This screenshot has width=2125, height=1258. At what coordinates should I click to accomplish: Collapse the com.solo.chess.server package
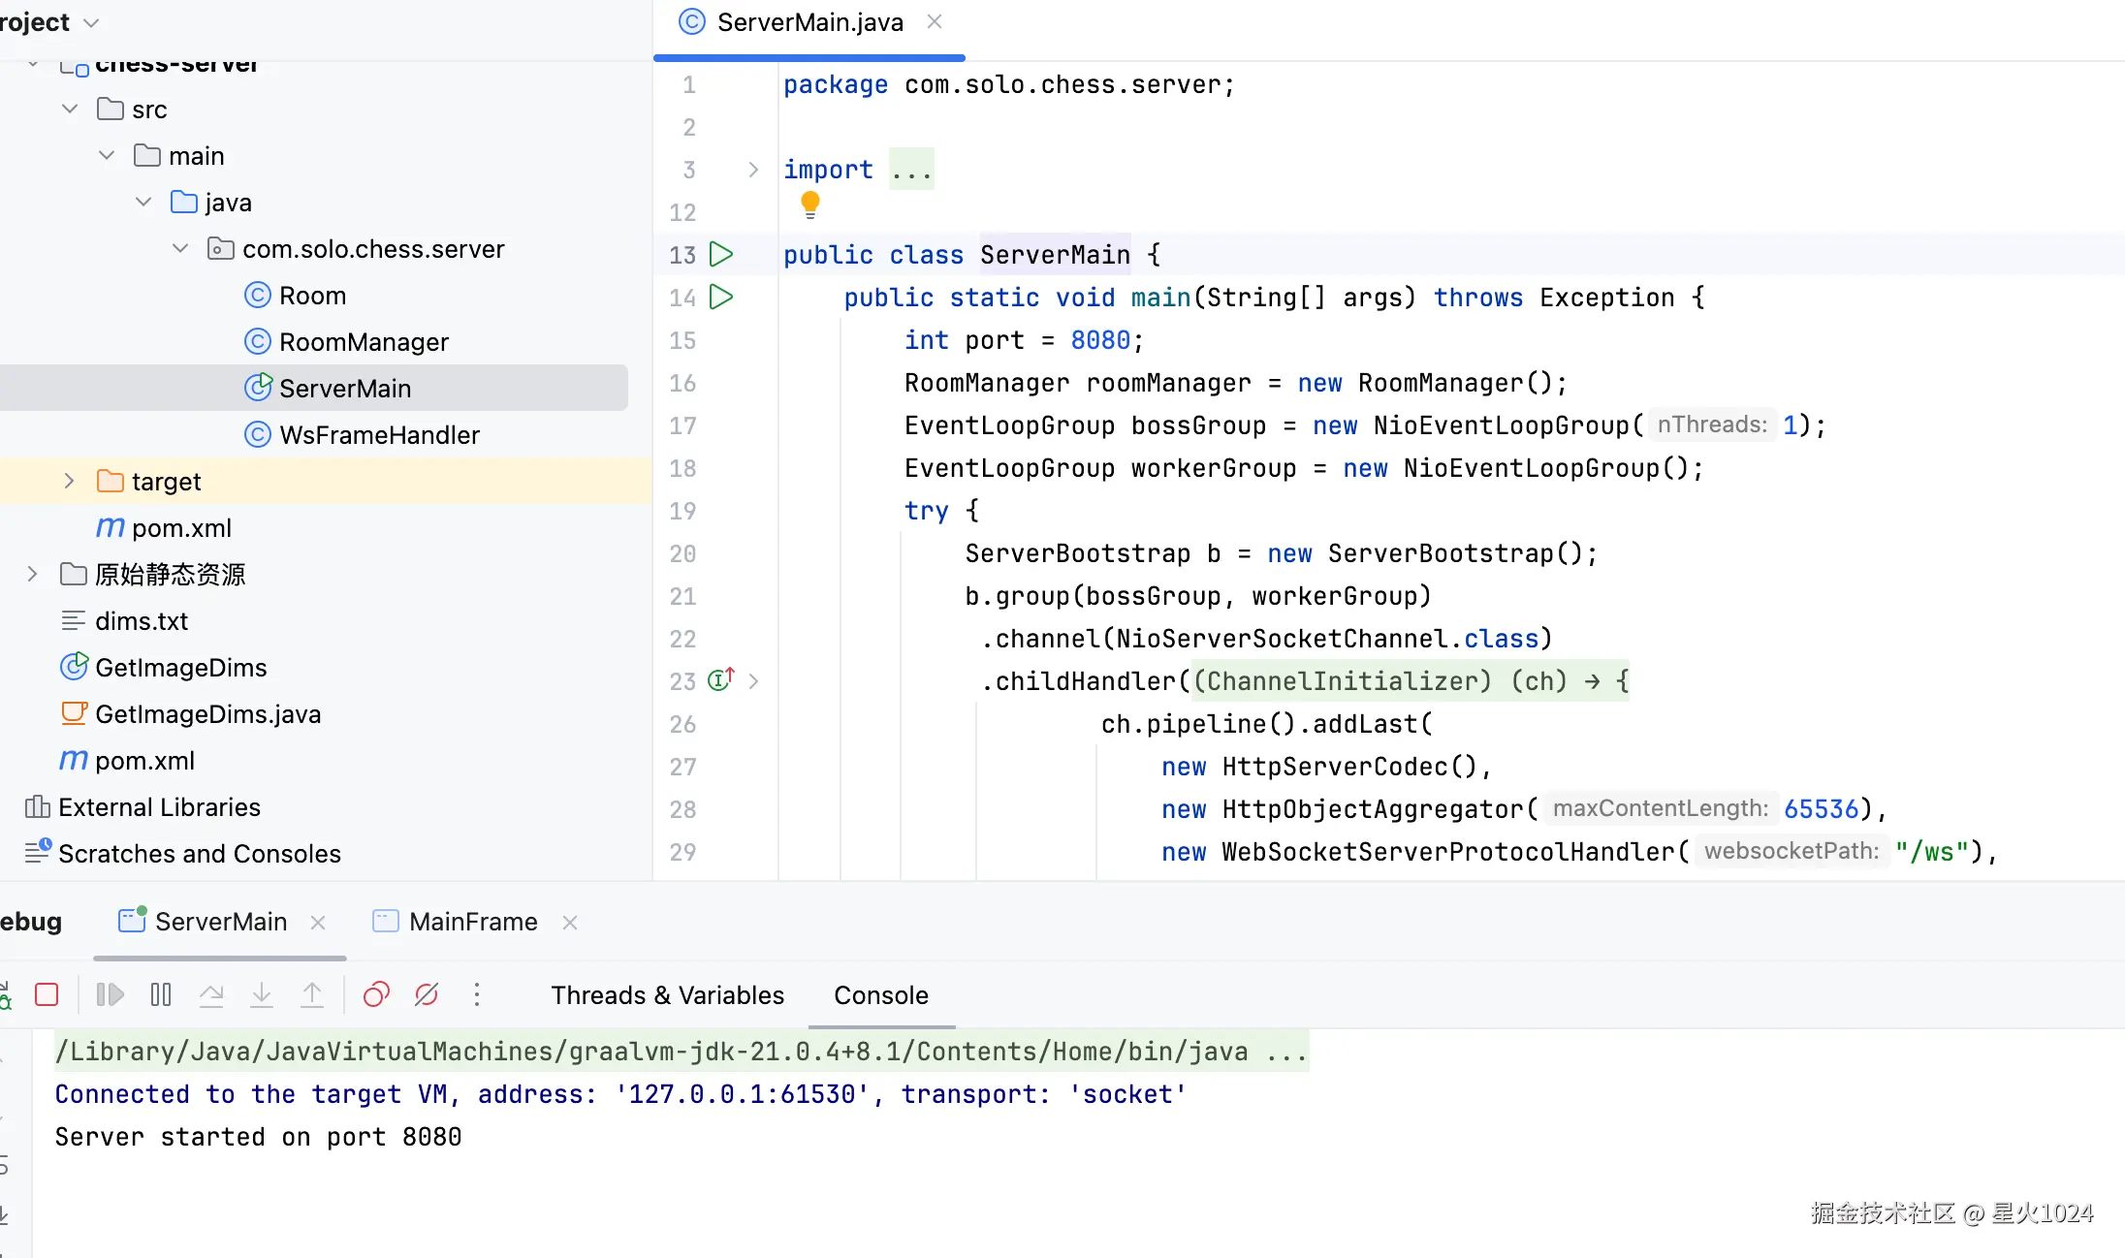coord(180,248)
